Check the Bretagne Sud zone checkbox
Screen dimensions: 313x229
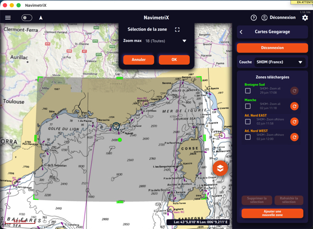248,90
